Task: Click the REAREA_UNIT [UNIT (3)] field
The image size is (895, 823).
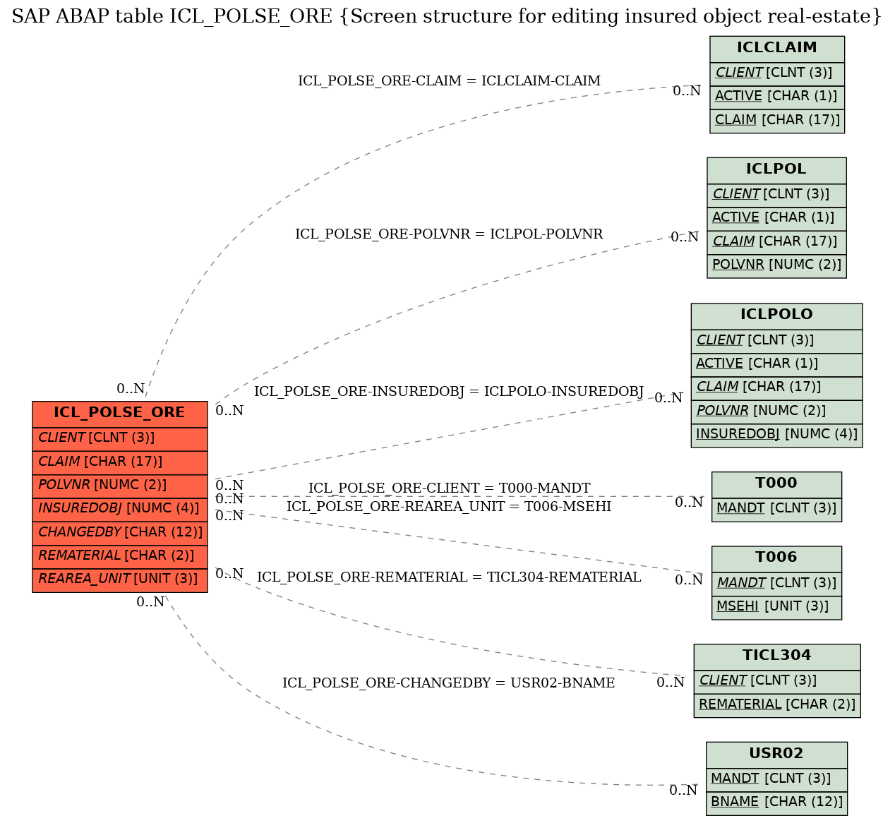Action: pos(120,579)
